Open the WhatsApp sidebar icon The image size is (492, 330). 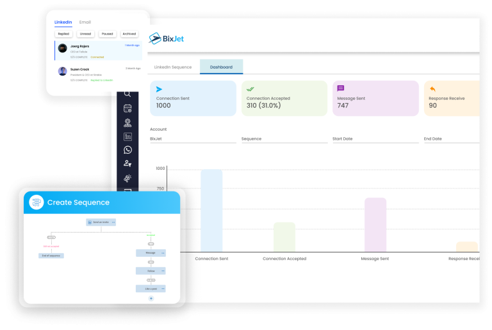127,150
